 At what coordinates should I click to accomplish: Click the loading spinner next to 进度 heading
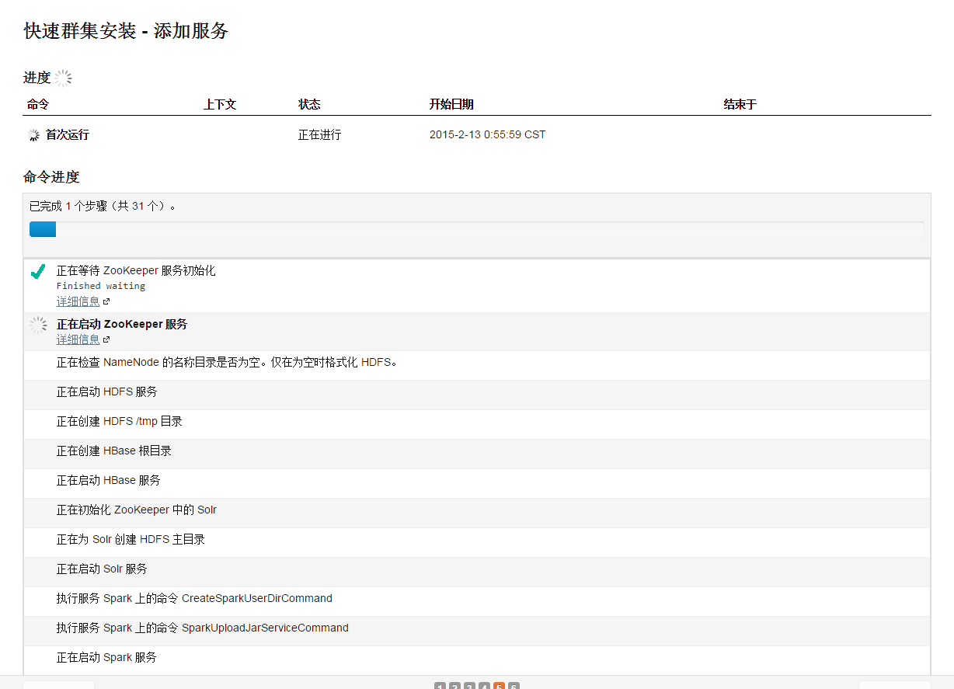click(x=63, y=78)
